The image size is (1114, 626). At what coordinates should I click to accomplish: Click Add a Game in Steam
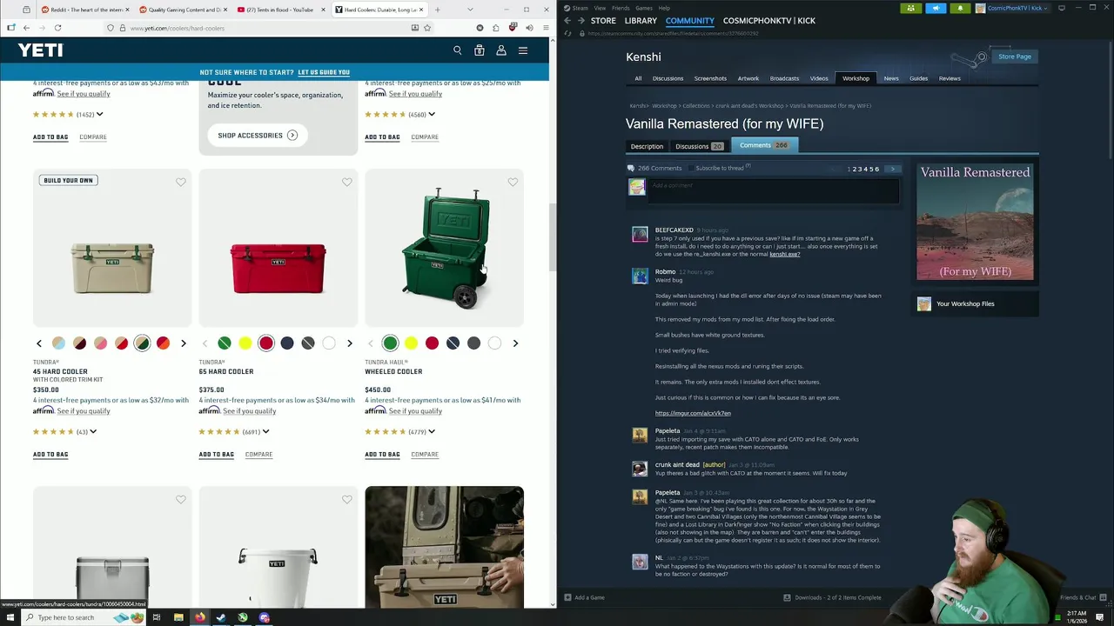click(x=584, y=597)
